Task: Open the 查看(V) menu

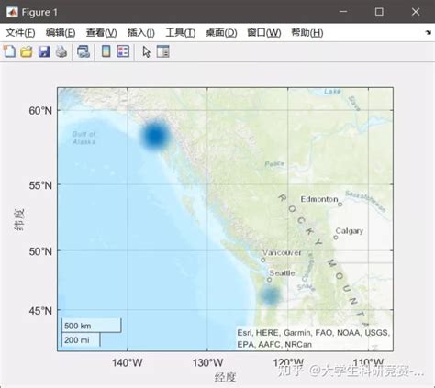Action: click(x=102, y=32)
